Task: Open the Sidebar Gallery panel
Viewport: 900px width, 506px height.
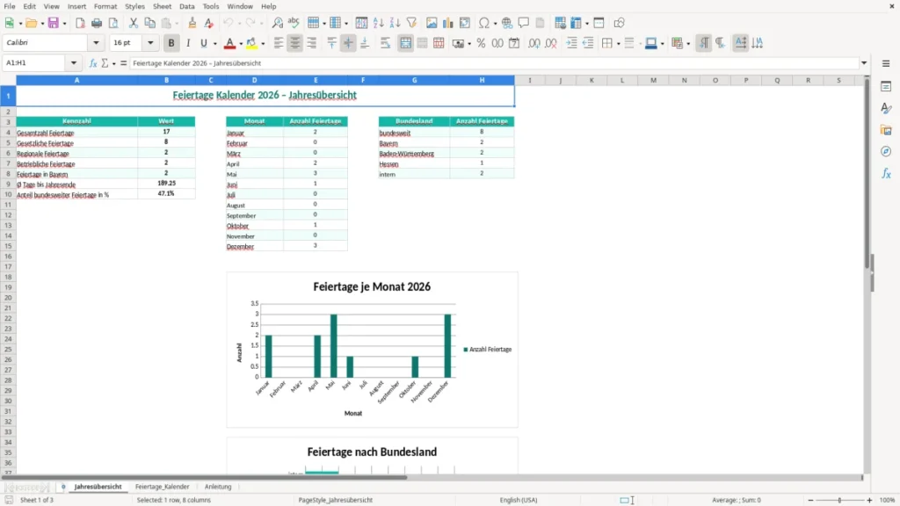Action: click(886, 130)
